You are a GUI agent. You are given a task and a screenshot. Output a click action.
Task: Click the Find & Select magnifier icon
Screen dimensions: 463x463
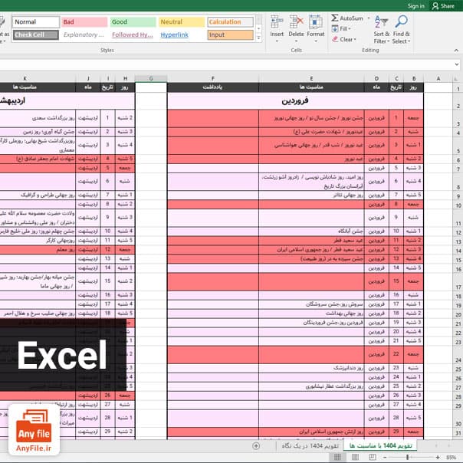[x=401, y=21]
